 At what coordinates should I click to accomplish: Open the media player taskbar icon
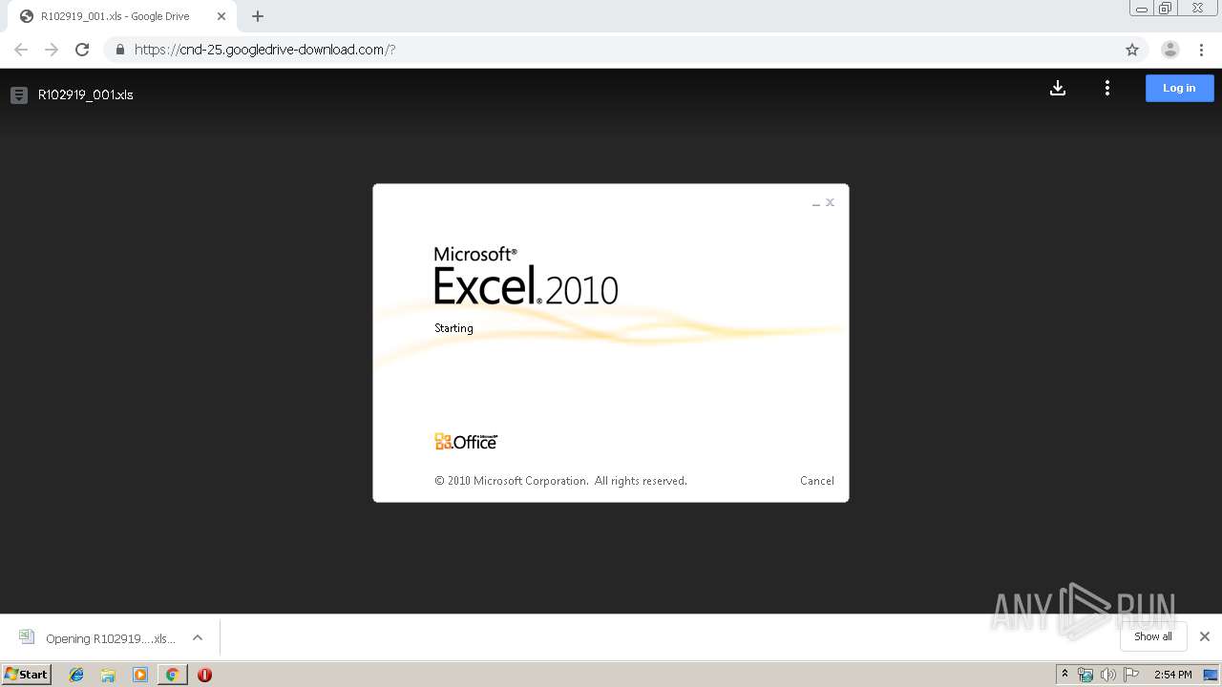[140, 675]
